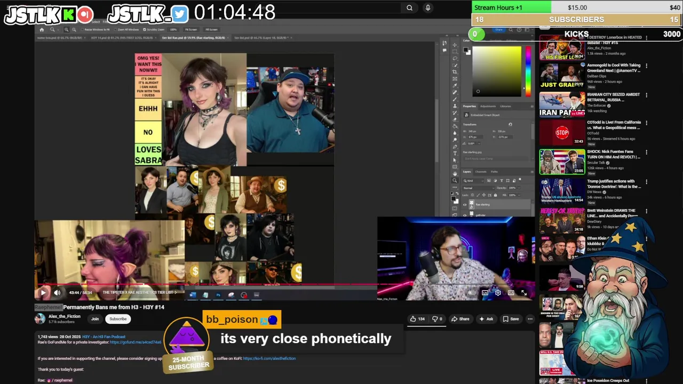Click the Fit Screen button
The image size is (683, 384).
[191, 30]
